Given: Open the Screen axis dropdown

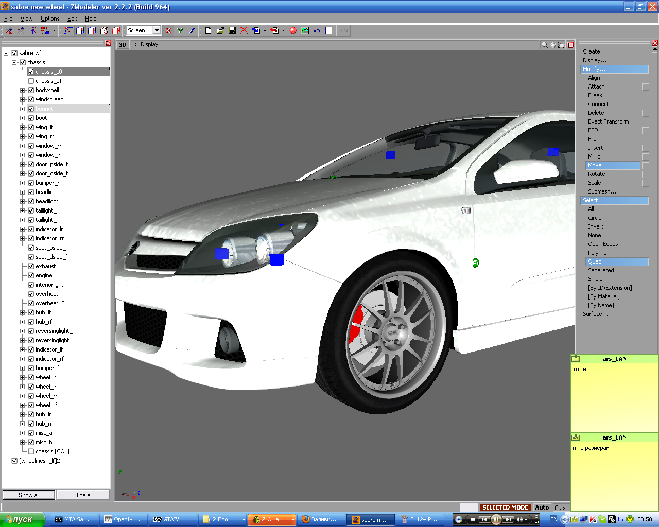Looking at the screenshot, I should coord(157,31).
